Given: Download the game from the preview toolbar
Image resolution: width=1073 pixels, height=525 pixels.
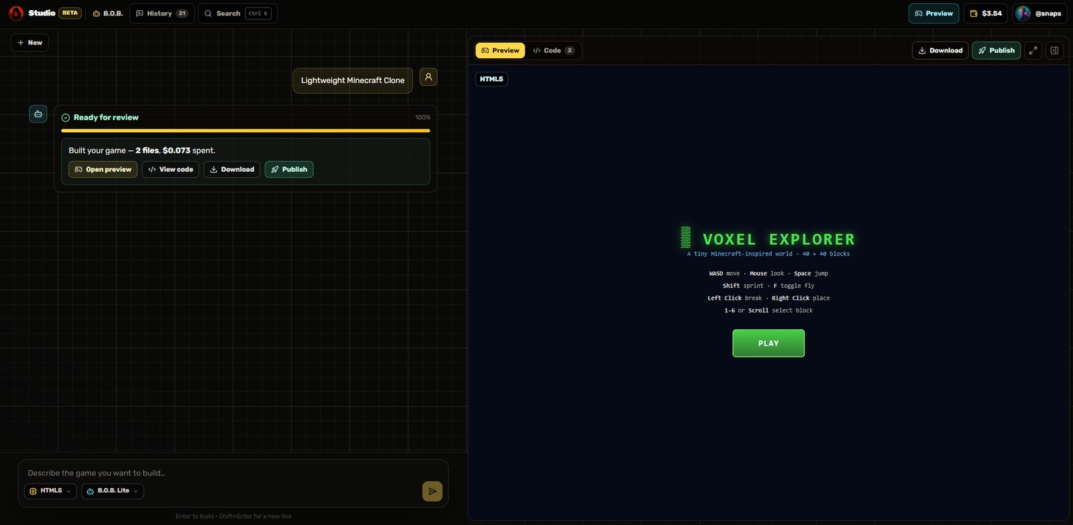Looking at the screenshot, I should 940,51.
